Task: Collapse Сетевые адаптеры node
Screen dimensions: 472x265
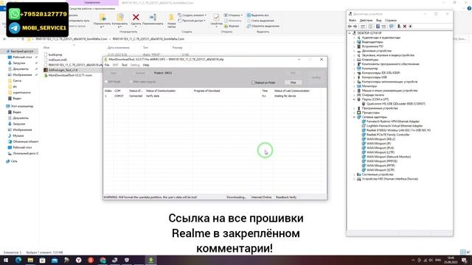Action: tap(354, 117)
